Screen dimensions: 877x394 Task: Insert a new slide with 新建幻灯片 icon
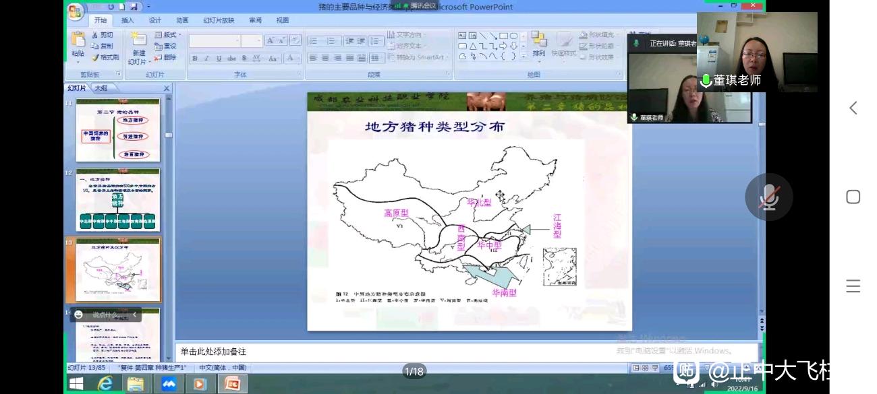138,39
